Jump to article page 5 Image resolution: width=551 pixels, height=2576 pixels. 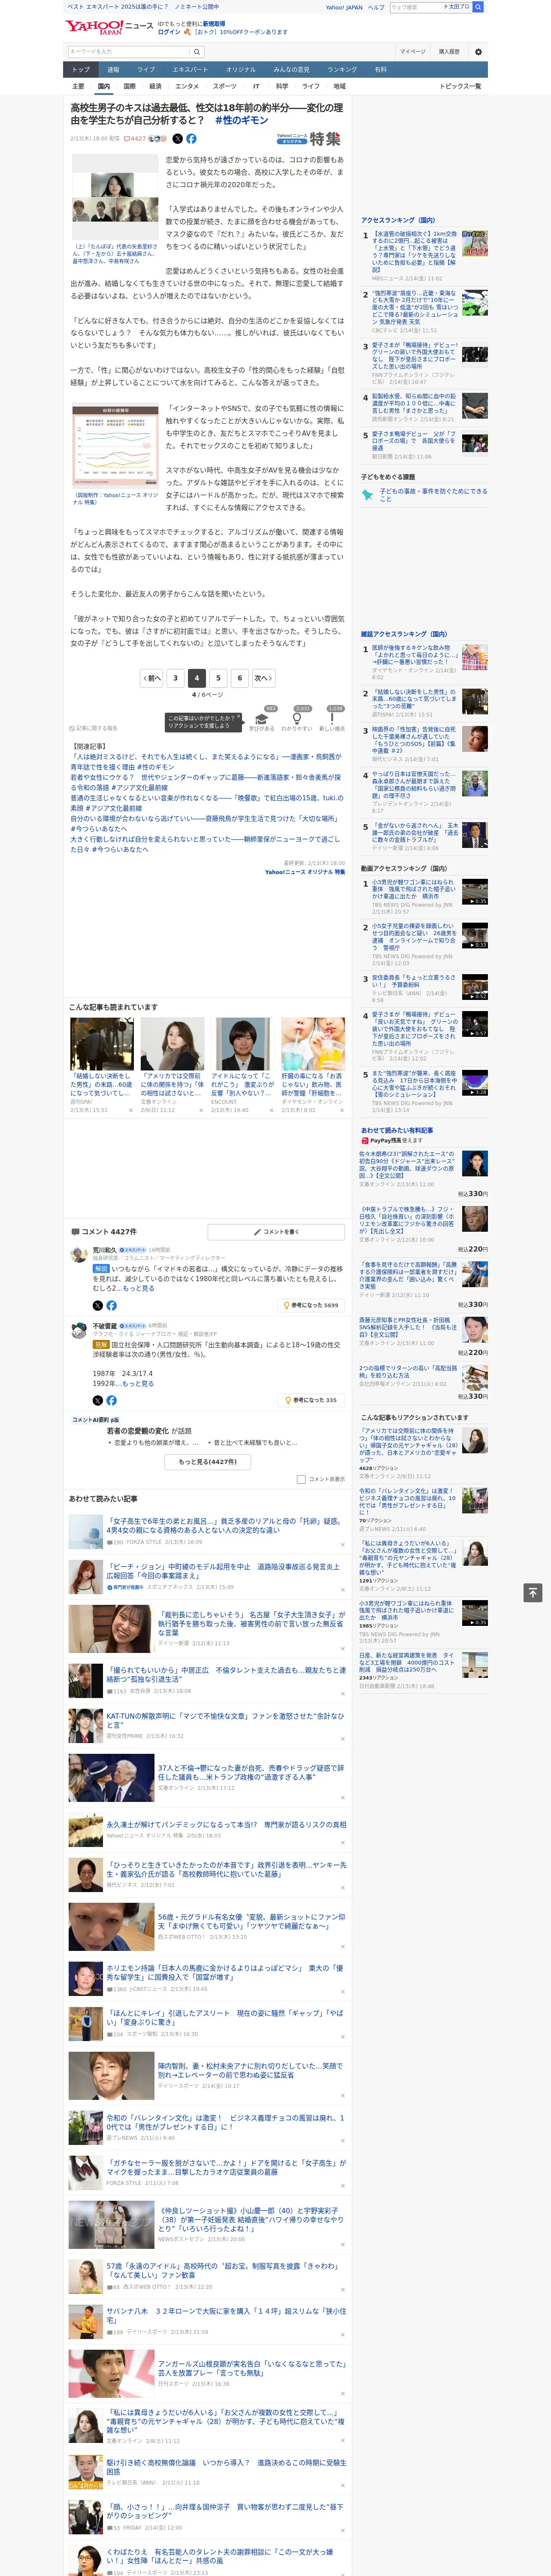coord(218,678)
